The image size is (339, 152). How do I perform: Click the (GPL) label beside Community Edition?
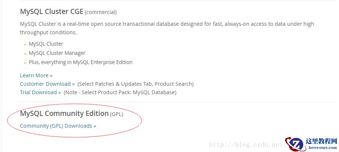[x=117, y=114]
